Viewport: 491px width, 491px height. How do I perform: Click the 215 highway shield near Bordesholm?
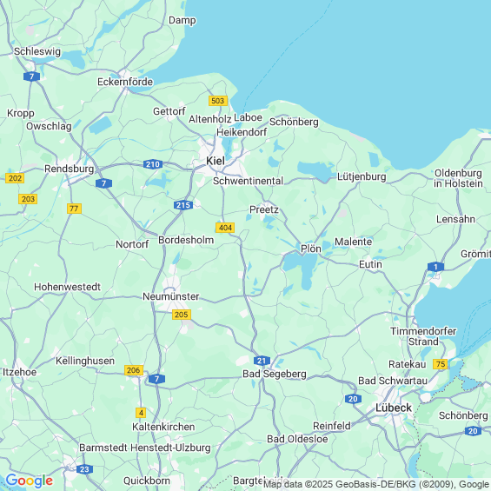click(x=183, y=205)
